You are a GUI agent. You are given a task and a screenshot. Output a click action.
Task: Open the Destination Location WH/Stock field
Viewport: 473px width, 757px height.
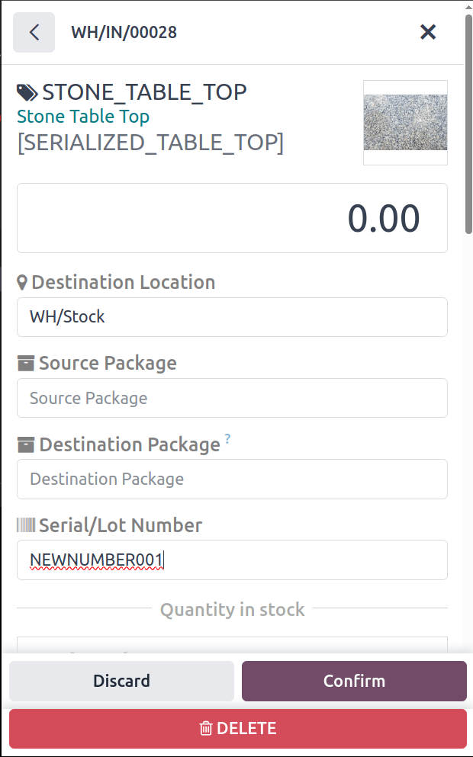pos(232,317)
